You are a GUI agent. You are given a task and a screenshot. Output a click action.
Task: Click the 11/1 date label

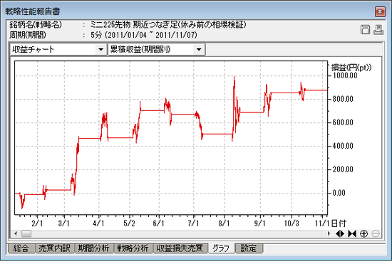[323, 223]
